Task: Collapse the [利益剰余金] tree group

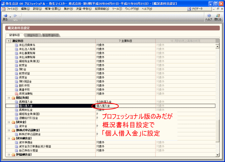Action: [9, 155]
